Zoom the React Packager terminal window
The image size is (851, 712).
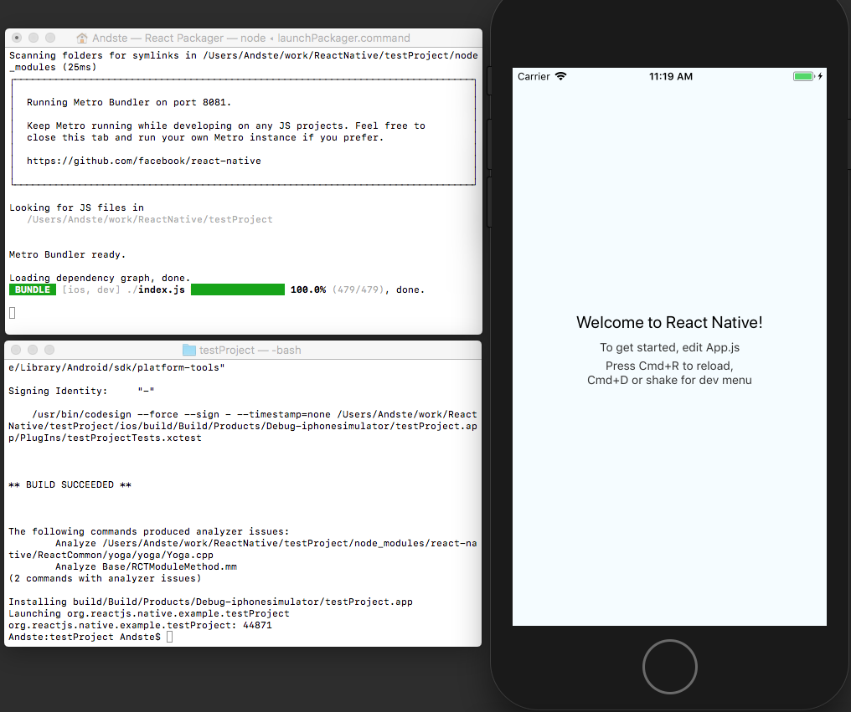(x=50, y=38)
